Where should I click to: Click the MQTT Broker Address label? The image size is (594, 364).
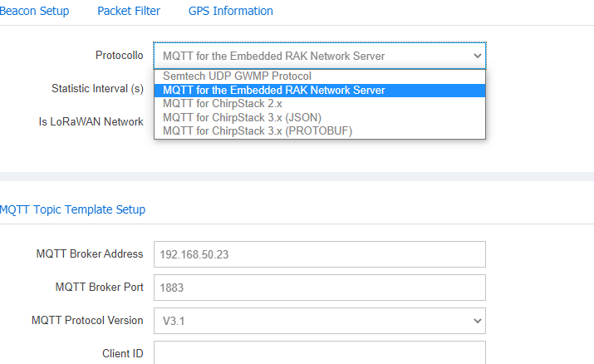pyautogui.click(x=90, y=254)
